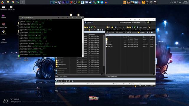Click the Получить download button
This screenshot has width=189, height=106.
110,32
